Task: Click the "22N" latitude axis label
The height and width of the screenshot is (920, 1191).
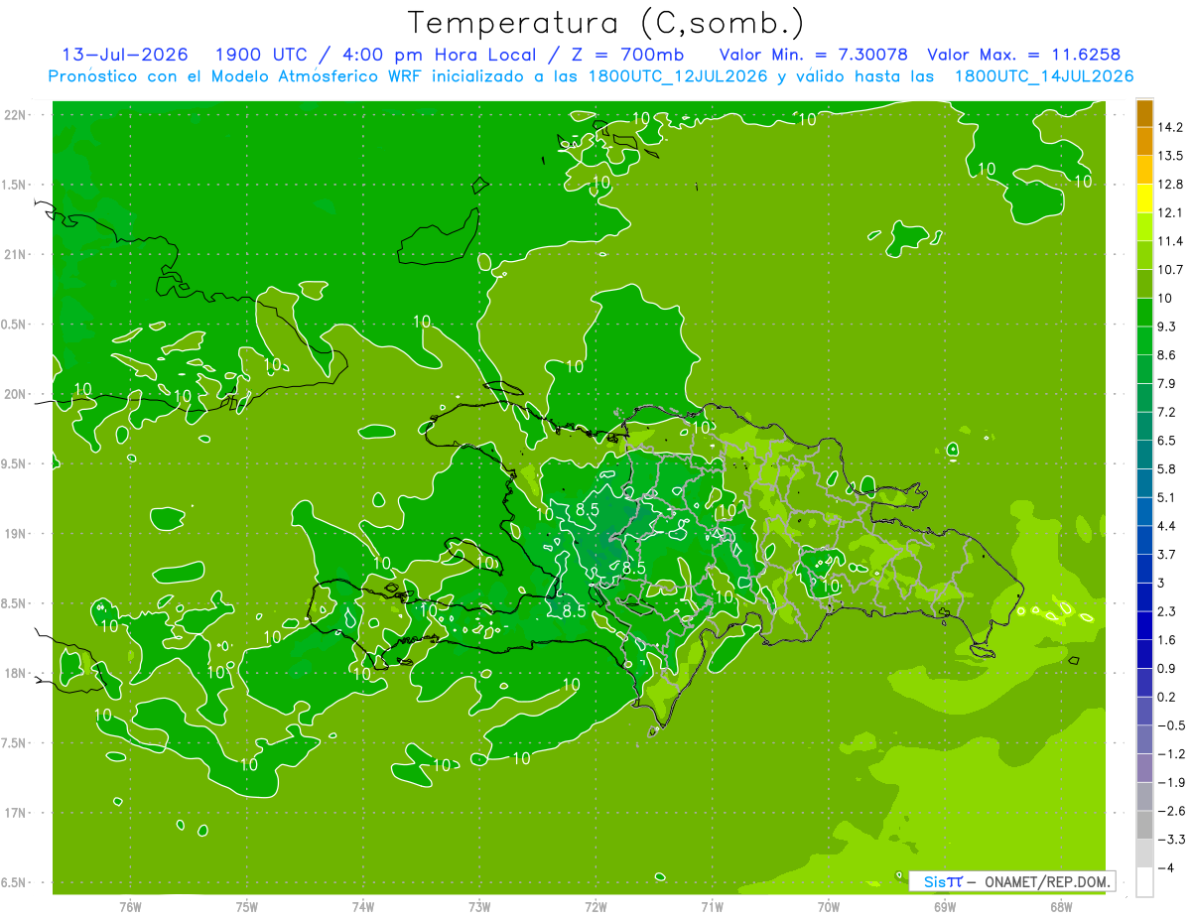Action: click(x=17, y=115)
